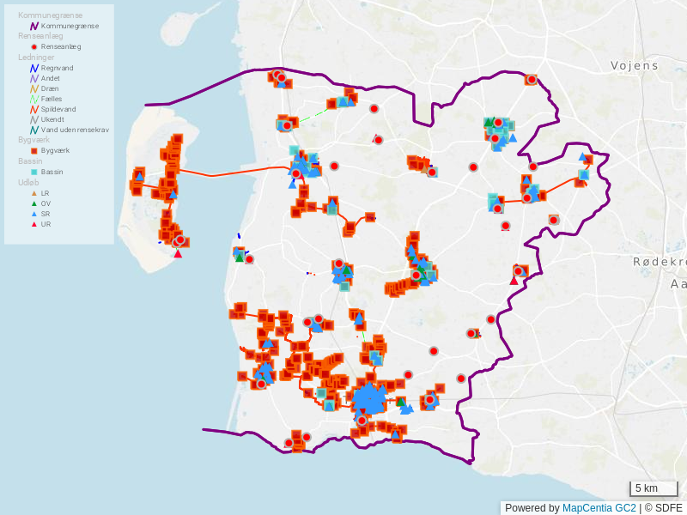Click the Kommunegrænse purple line legend icon
This screenshot has width=687, height=515.
click(x=34, y=26)
